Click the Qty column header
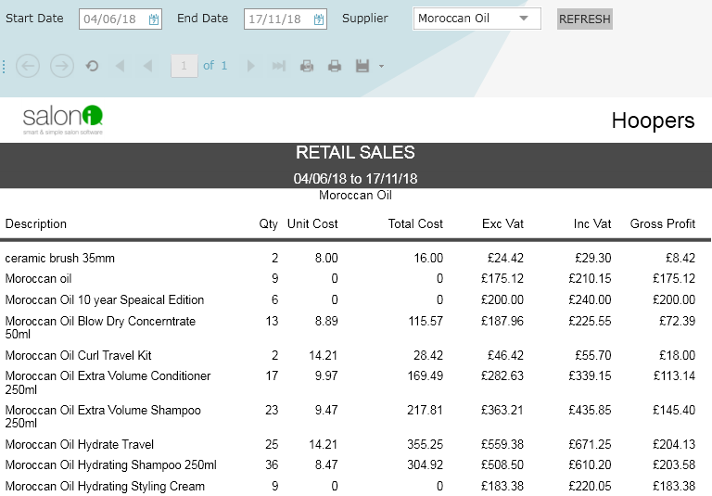Viewport: 712px width, 496px height. 268,224
